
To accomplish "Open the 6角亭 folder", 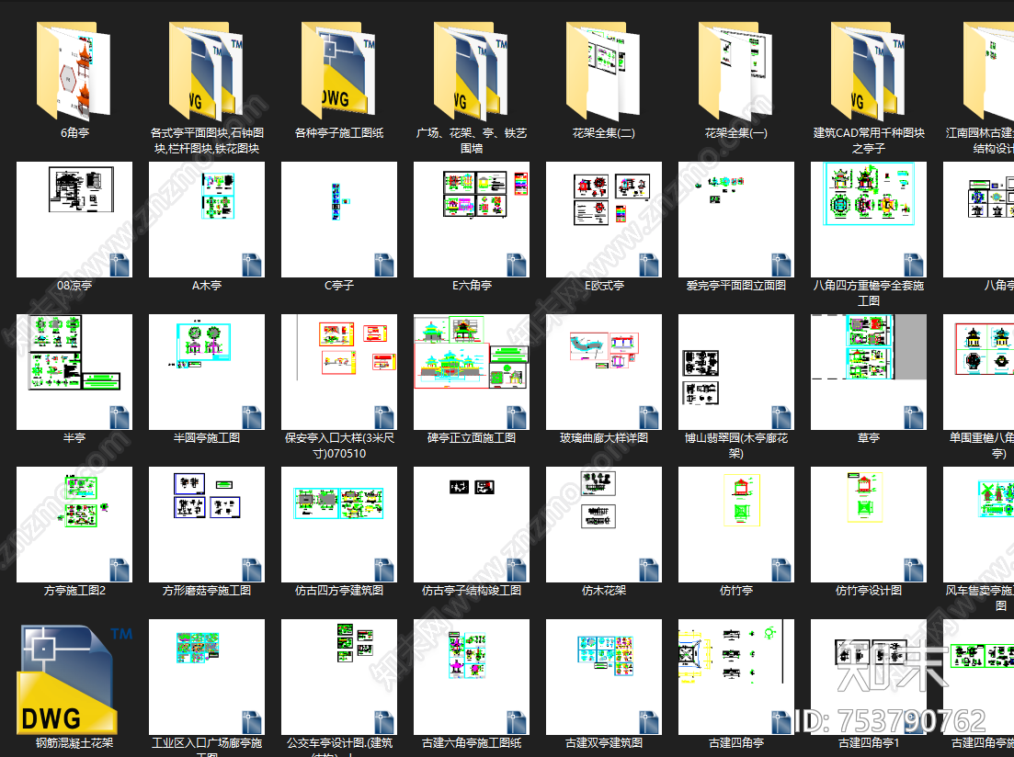I will point(74,72).
